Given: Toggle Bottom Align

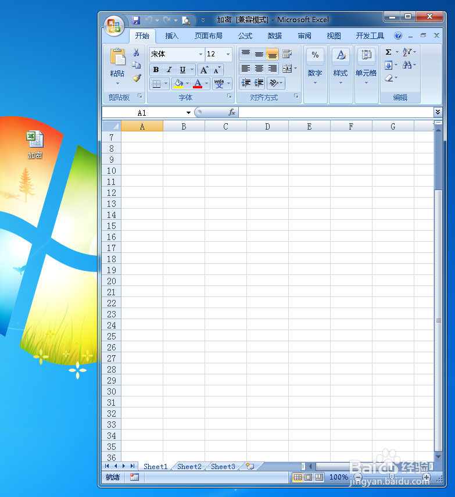Looking at the screenshot, I should click(x=273, y=54).
